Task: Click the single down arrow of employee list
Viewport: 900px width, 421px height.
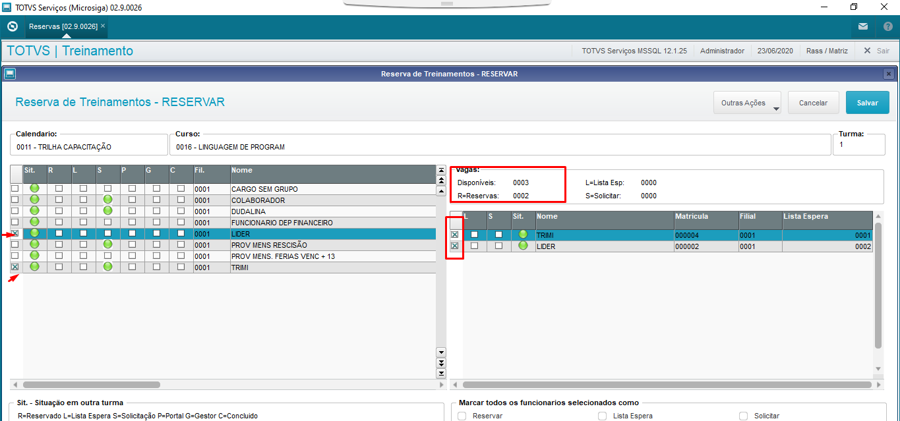Action: (441, 352)
